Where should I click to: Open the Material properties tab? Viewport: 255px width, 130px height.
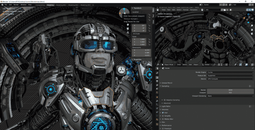point(157,119)
